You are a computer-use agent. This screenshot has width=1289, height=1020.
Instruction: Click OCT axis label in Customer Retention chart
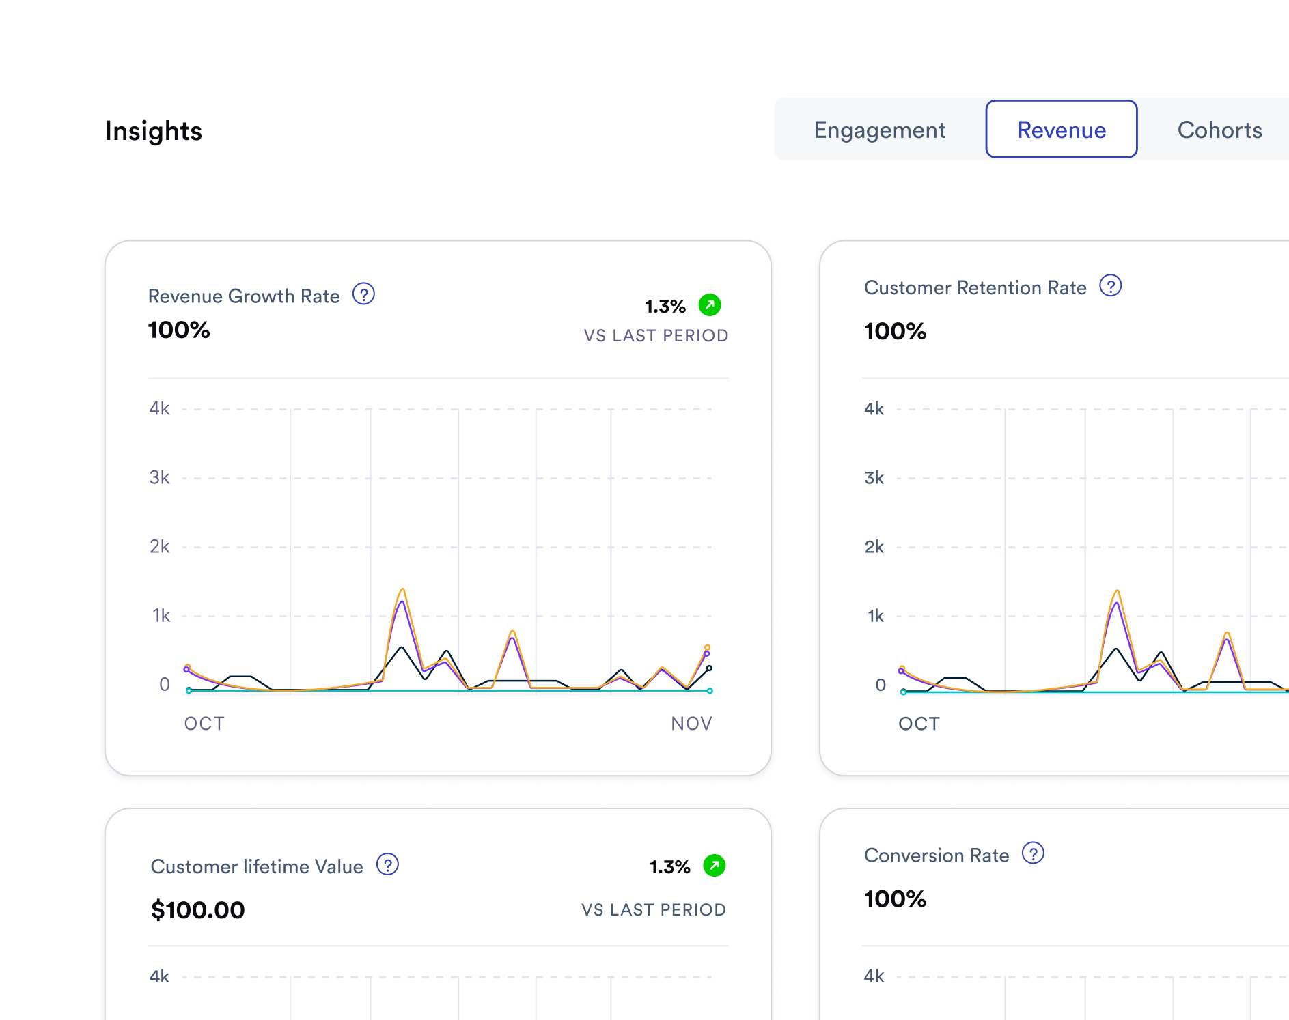click(919, 724)
